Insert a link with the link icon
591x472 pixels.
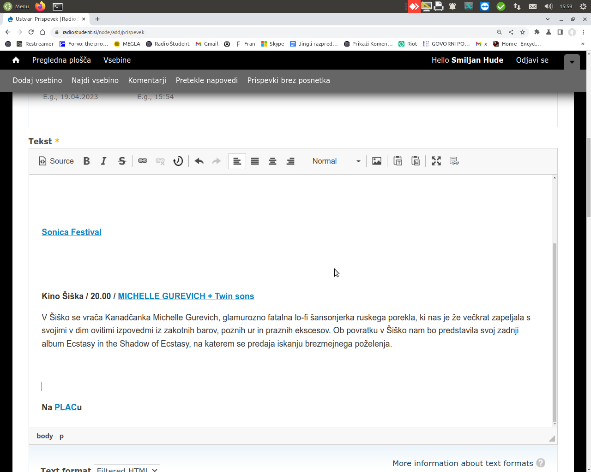point(143,161)
